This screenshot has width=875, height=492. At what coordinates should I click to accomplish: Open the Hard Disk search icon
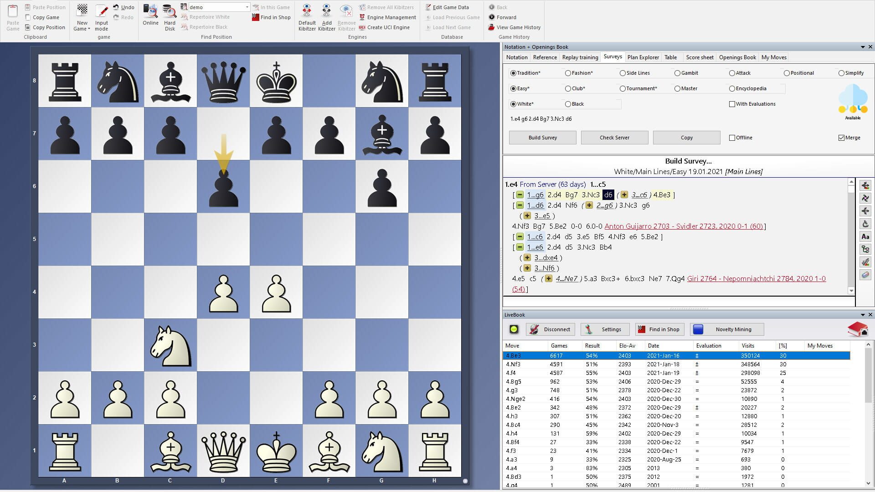pos(170,11)
